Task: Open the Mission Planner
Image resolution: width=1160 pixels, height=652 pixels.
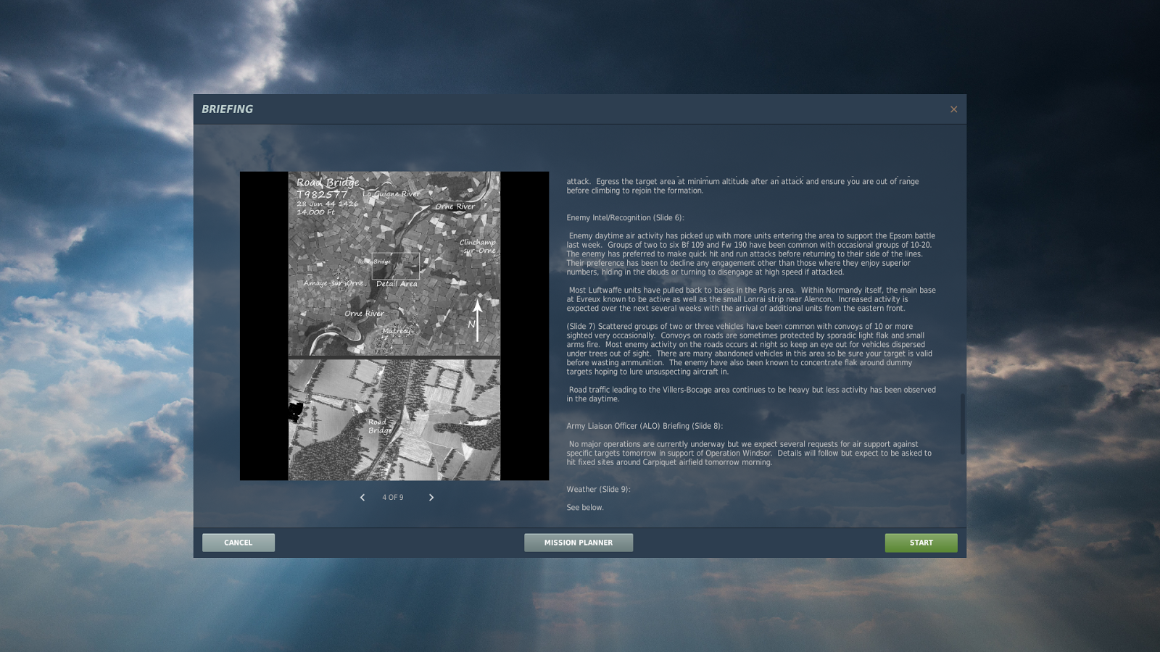Action: coord(579,543)
